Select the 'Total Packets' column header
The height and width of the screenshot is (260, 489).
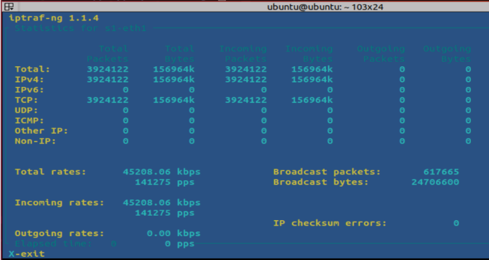tap(108, 54)
